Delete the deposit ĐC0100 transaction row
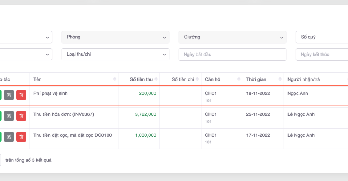Image resolution: width=348 pixels, height=181 pixels. [21, 137]
